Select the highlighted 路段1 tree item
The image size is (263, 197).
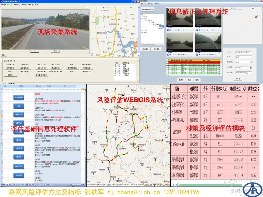(x=161, y=26)
